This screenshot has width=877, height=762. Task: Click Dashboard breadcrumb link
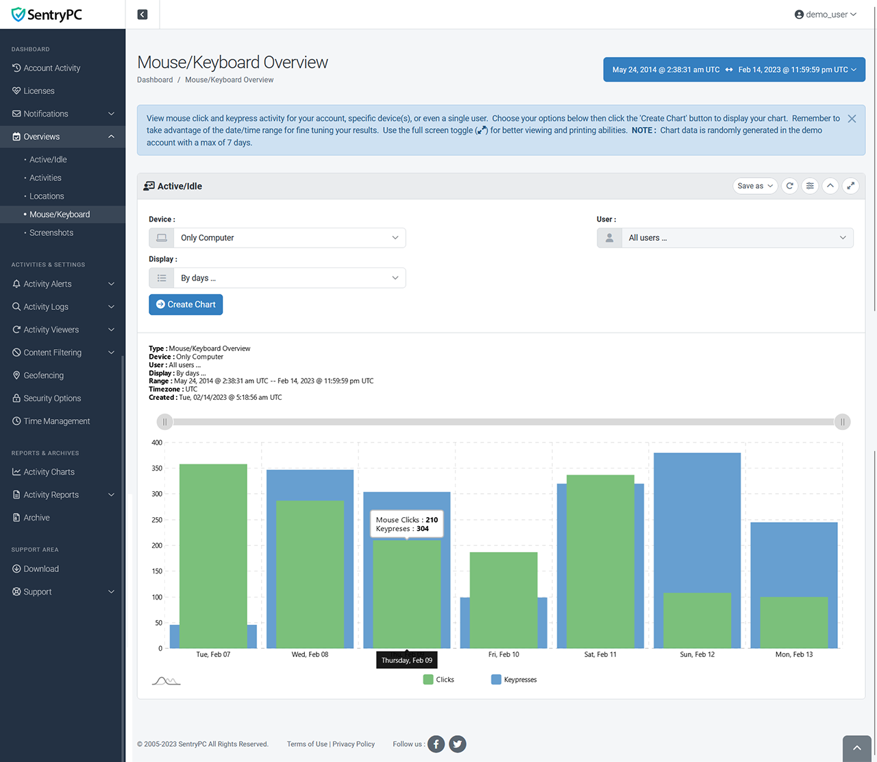pyautogui.click(x=155, y=80)
